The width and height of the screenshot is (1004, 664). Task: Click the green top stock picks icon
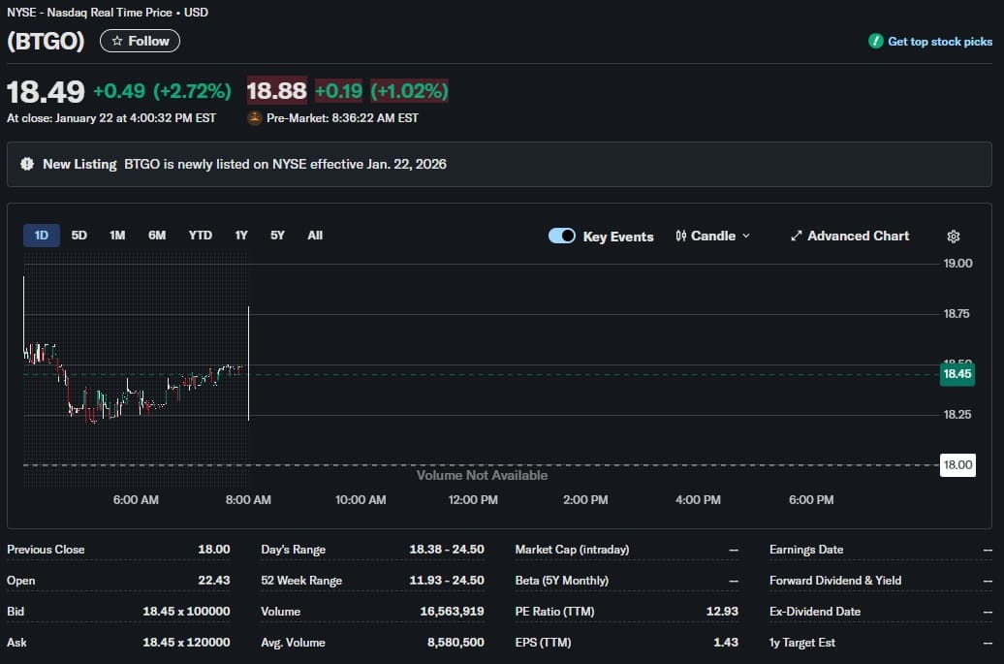876,42
